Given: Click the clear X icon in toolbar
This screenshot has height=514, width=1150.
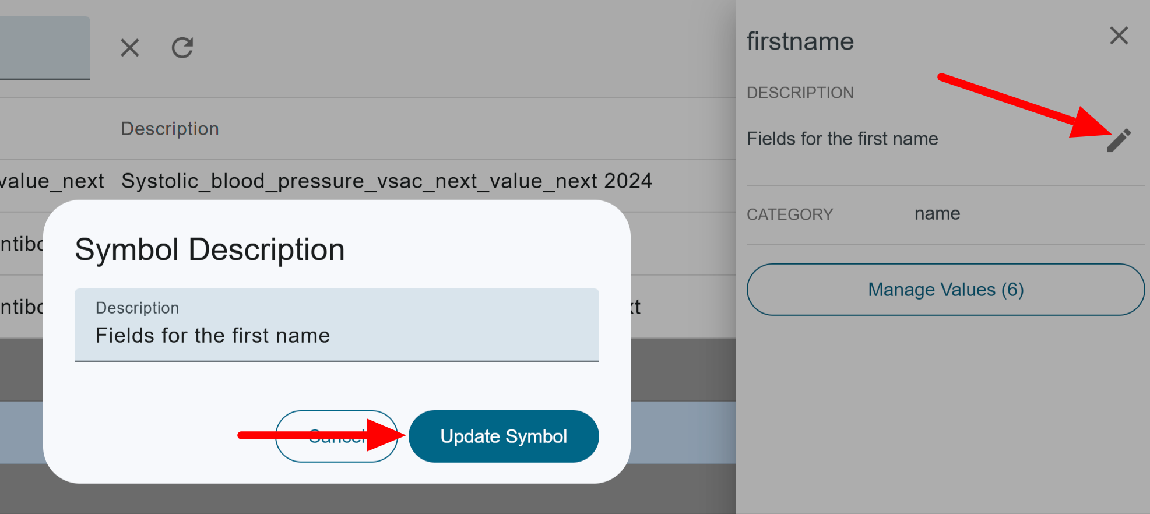Looking at the screenshot, I should pyautogui.click(x=130, y=48).
